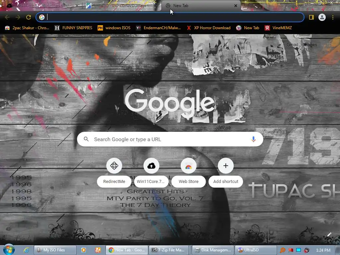Screen dimensions: 340x255
Task: Click the Add shortcut plus icon
Action: [x=226, y=166]
